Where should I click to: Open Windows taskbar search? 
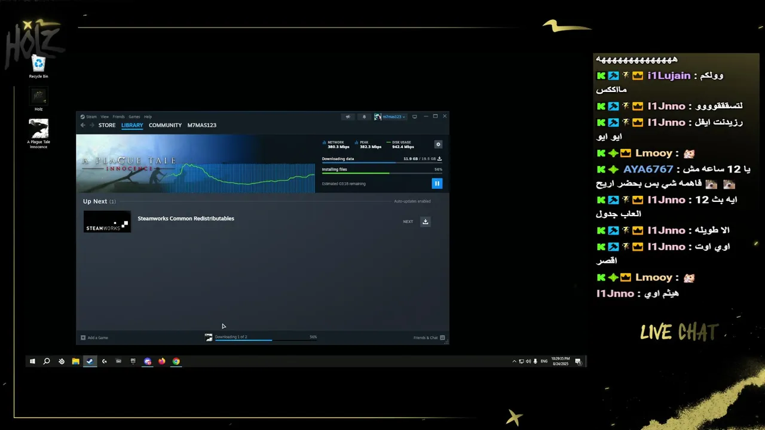click(x=47, y=361)
